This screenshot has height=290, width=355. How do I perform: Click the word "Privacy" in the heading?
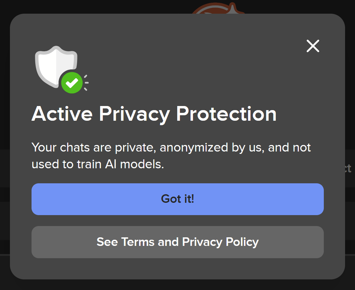(134, 114)
